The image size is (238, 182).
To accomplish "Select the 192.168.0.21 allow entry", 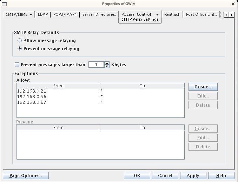I will pos(100,91).
